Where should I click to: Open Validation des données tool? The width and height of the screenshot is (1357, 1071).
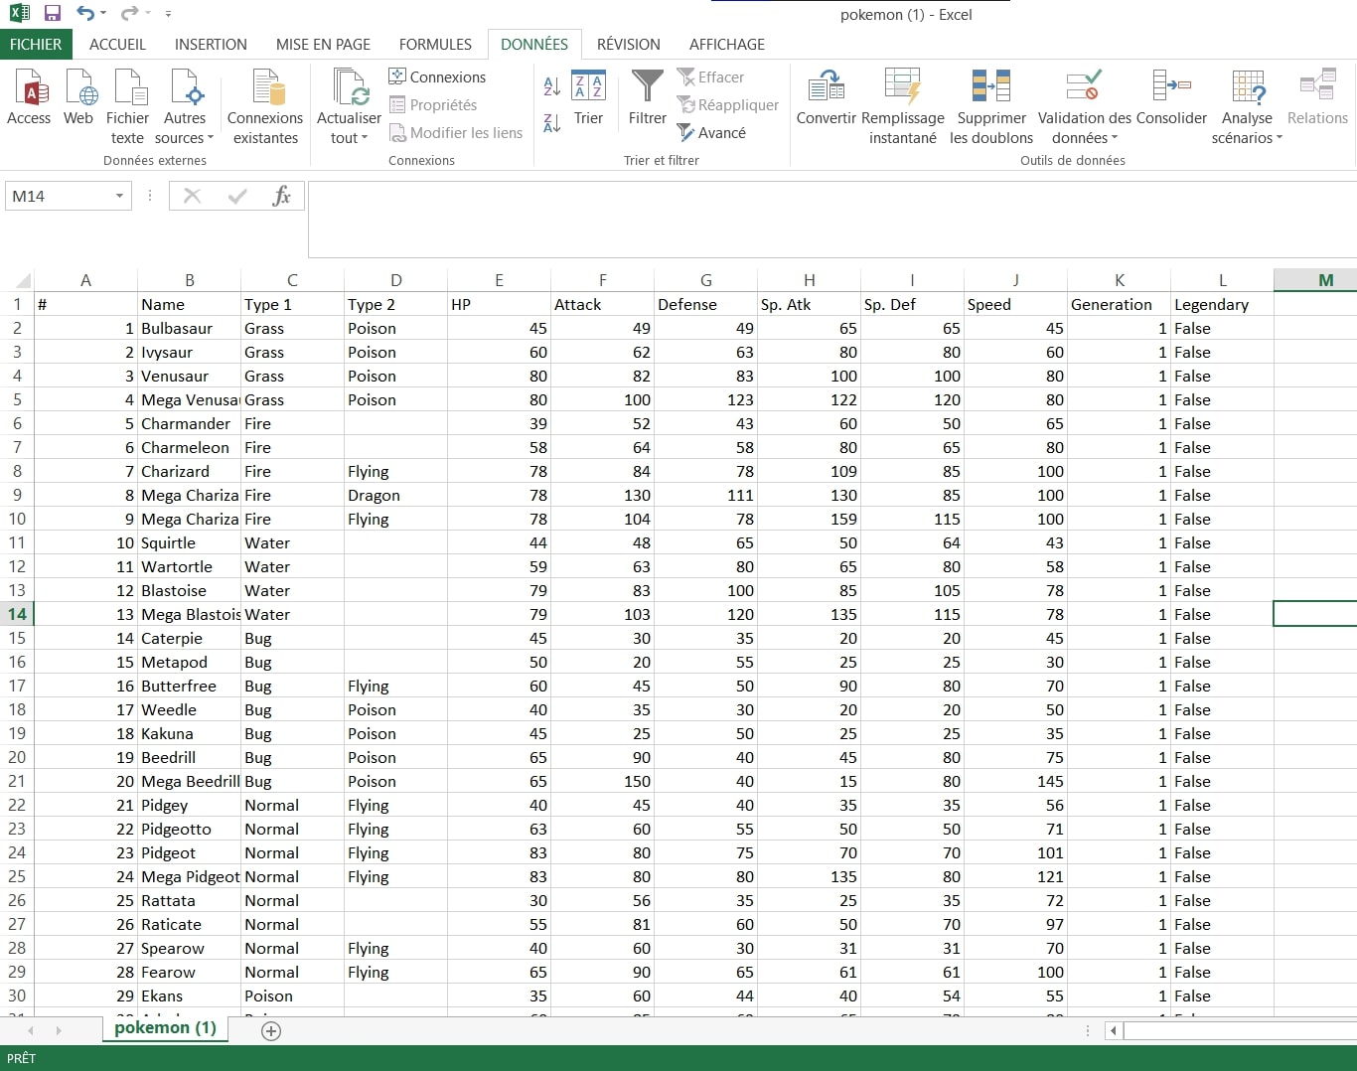coord(1085,107)
